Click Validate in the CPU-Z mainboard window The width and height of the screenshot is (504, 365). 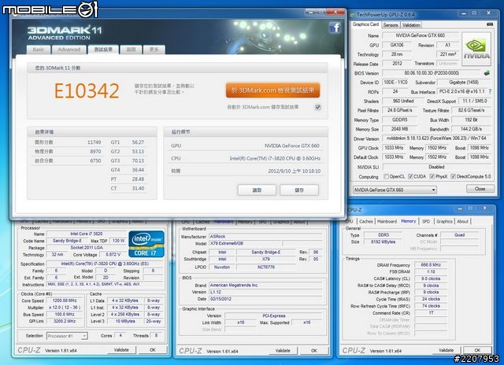tap(283, 351)
